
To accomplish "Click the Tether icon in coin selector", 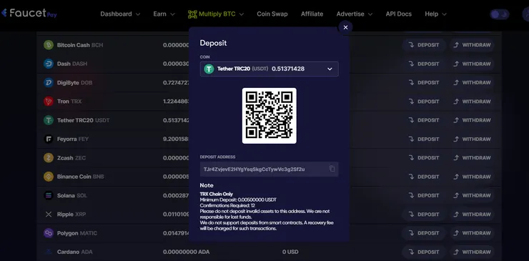I will [209, 69].
